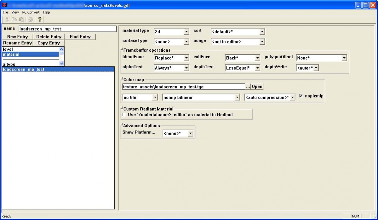Uncheck the nopicmip checkbox
Image resolution: width=378 pixels, height=220 pixels.
301,96
